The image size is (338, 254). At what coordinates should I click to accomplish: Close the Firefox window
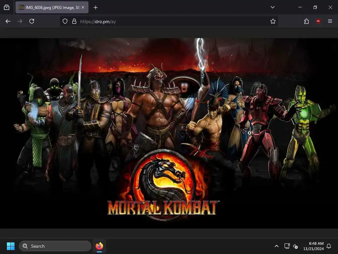[x=330, y=7]
